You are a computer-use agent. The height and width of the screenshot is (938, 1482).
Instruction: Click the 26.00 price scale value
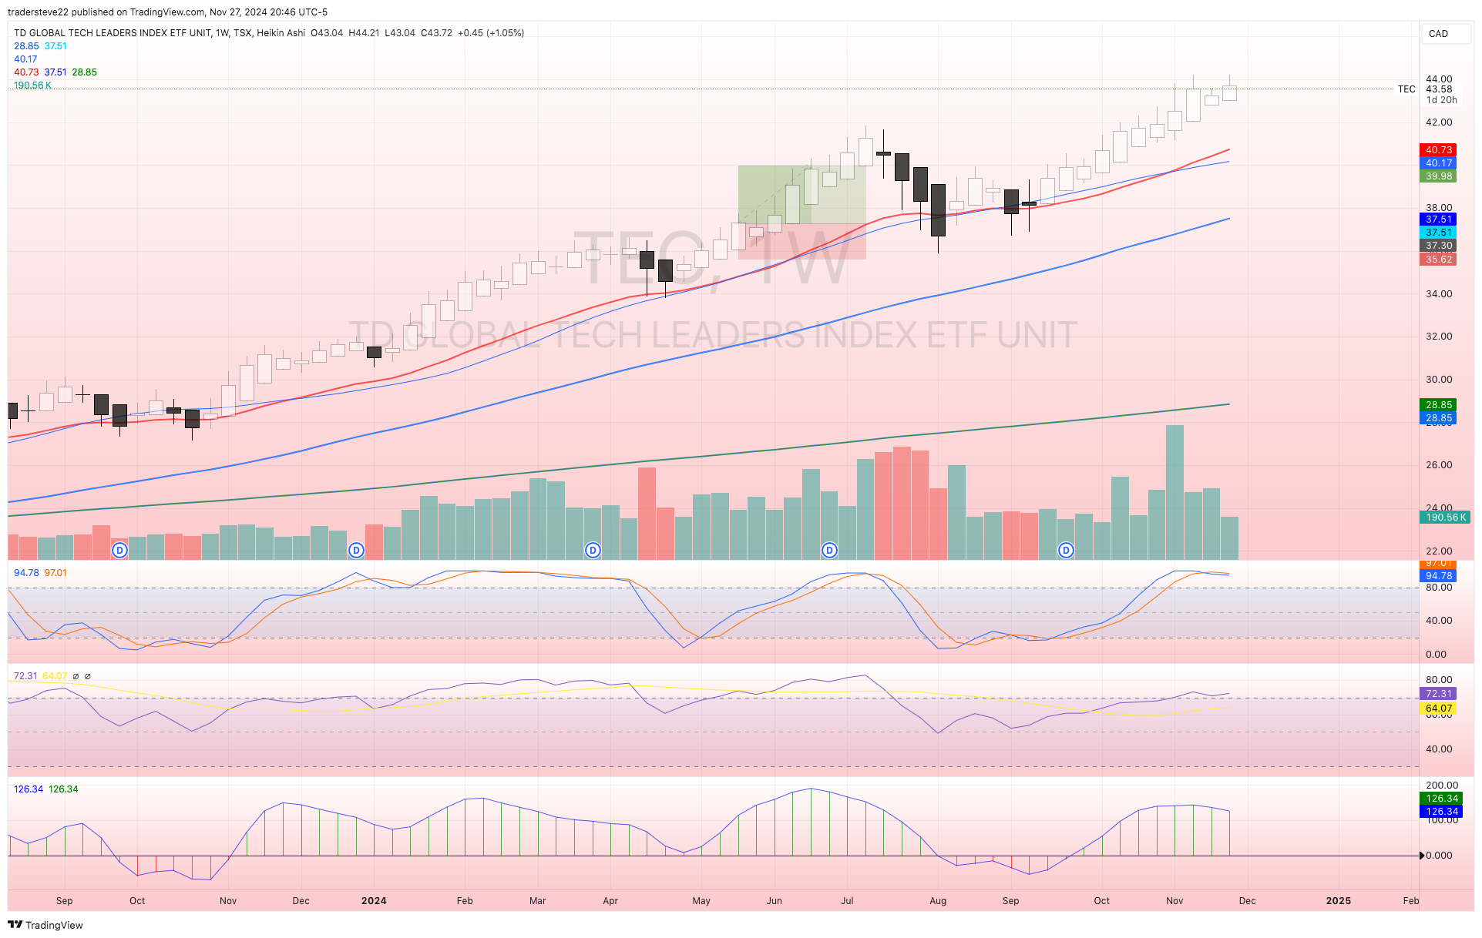coord(1439,465)
